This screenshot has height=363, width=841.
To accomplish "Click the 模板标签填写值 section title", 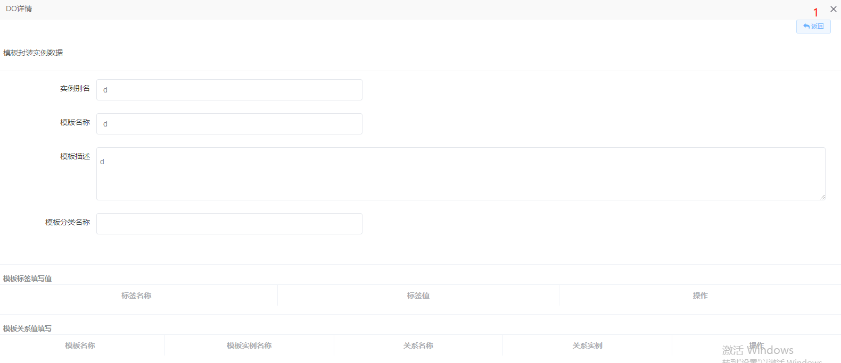I will pos(28,278).
